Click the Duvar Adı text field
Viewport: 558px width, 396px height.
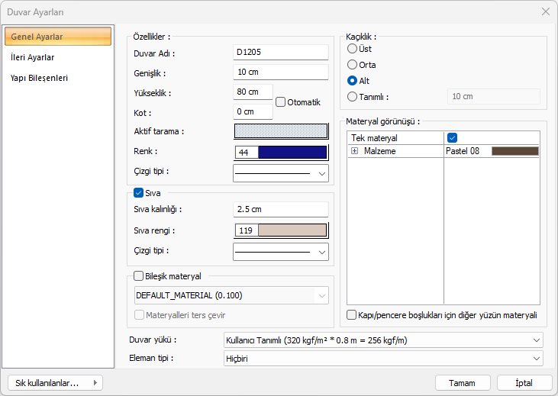pyautogui.click(x=280, y=53)
